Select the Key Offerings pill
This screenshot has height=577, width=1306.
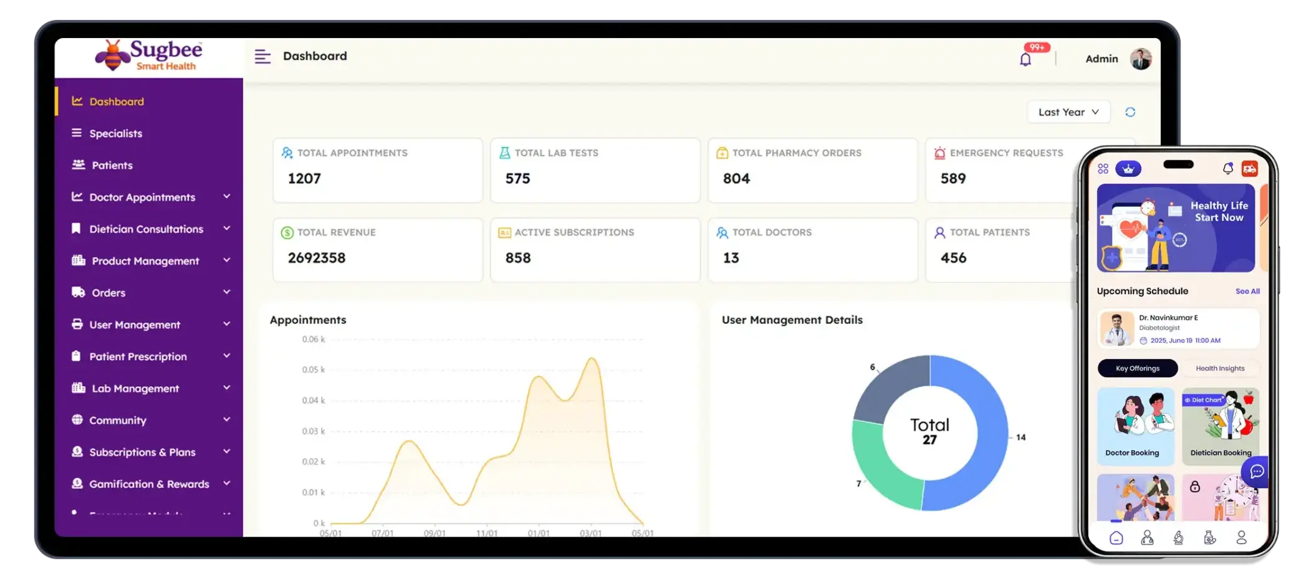point(1138,368)
